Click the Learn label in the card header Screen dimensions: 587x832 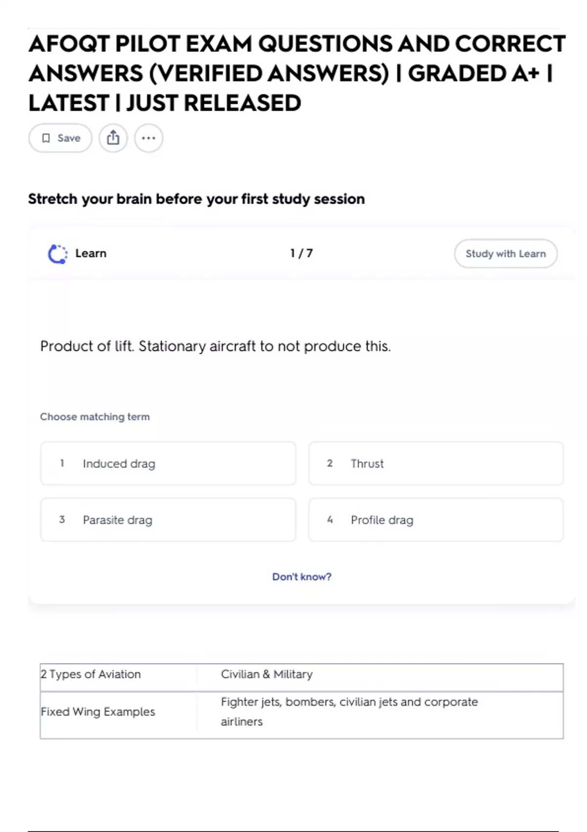[90, 253]
